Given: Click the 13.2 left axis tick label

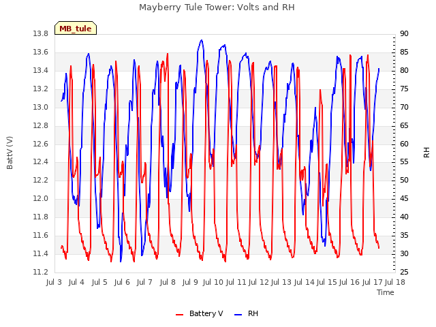Looking at the screenshot, I should [x=41, y=89].
